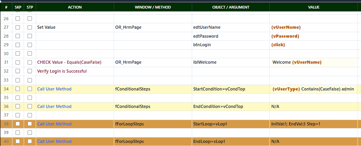Image resolution: width=361 pixels, height=146 pixels.
Task: Select 'fConditionalSteps' in row 36
Action: pos(153,106)
